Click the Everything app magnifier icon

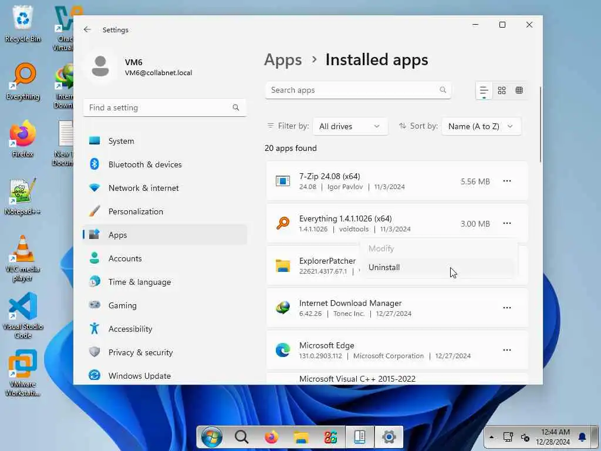click(x=283, y=223)
